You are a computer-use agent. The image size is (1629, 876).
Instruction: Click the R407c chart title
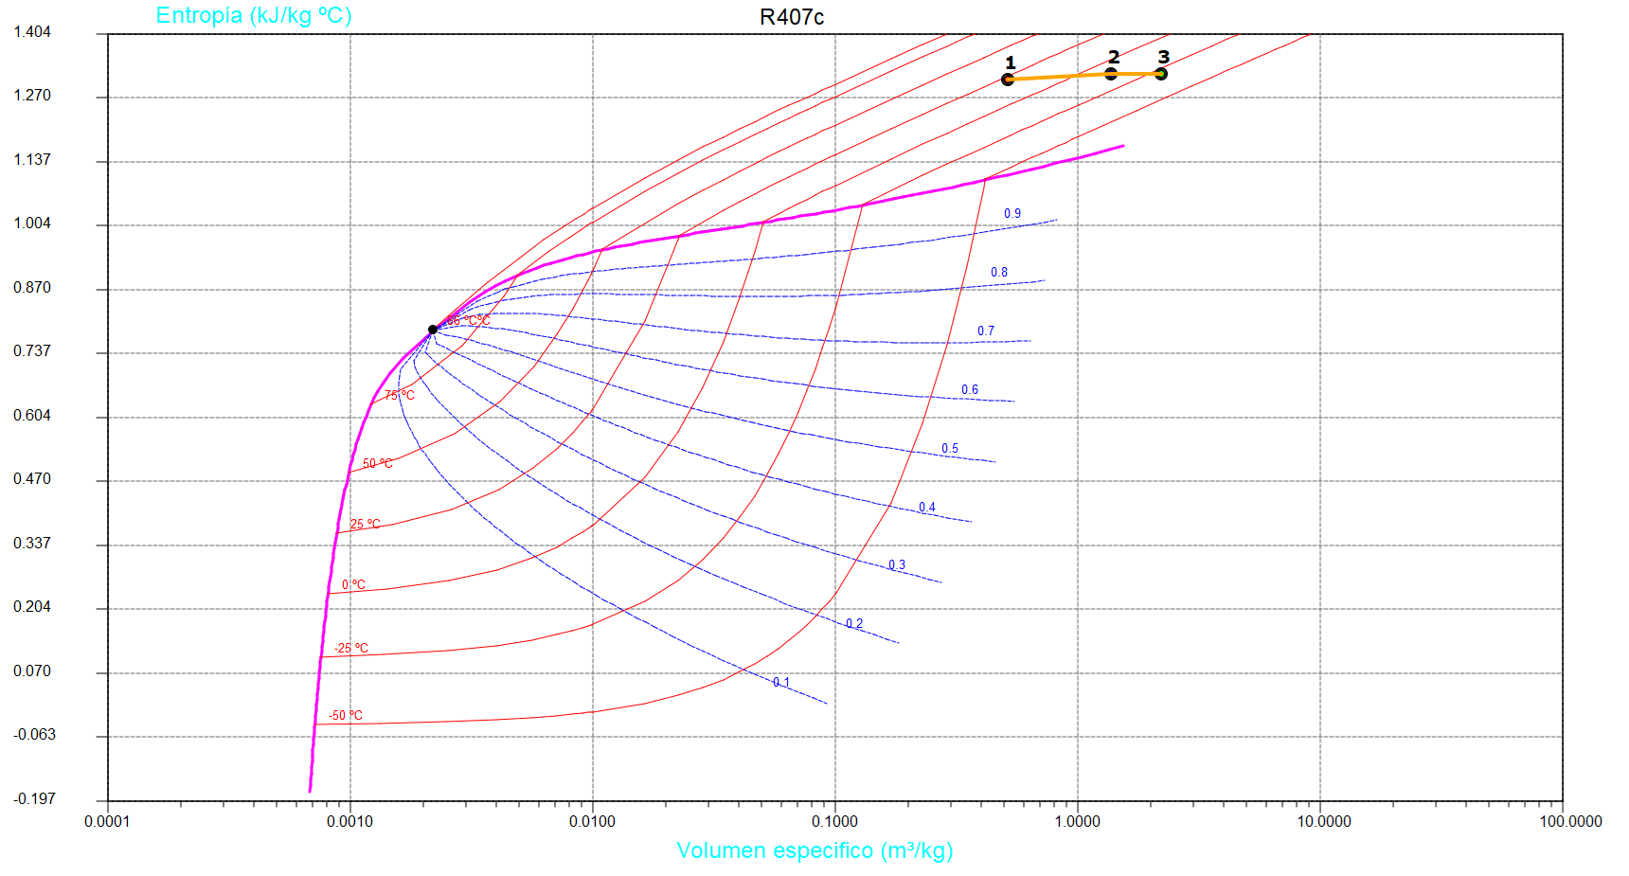(x=792, y=17)
